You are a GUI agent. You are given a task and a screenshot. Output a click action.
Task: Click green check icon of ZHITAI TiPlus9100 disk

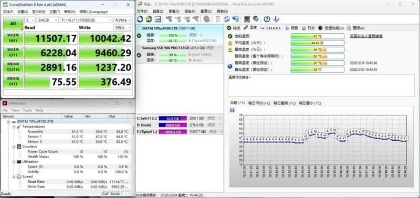139,35
